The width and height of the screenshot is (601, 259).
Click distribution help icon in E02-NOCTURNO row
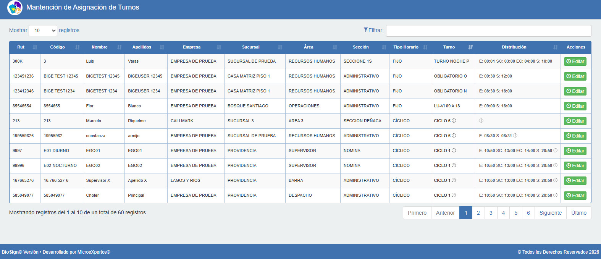pyautogui.click(x=555, y=165)
